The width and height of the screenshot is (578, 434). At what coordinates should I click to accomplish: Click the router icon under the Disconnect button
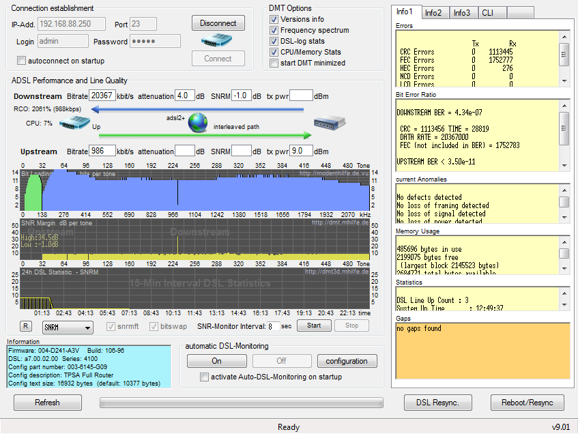point(218,41)
